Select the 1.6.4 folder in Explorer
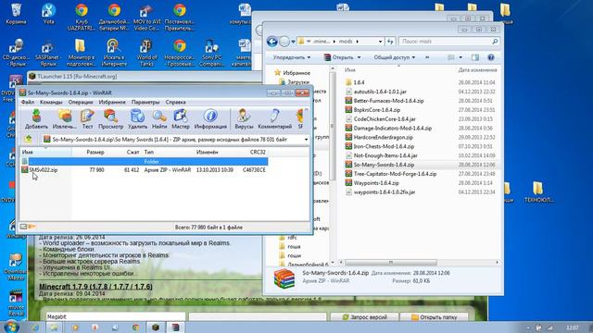 [x=359, y=82]
